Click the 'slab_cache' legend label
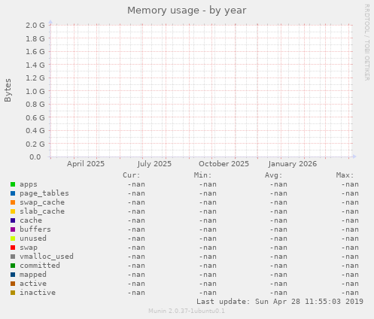This screenshot has height=319, width=374. click(42, 211)
